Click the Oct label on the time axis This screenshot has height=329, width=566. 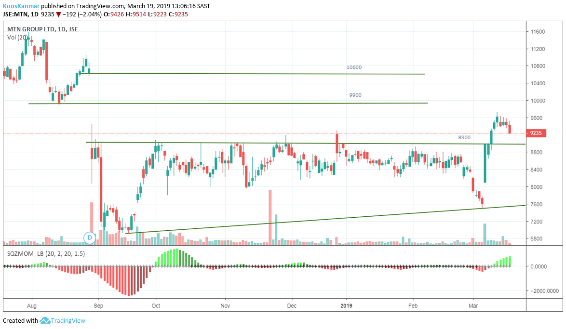click(156, 306)
